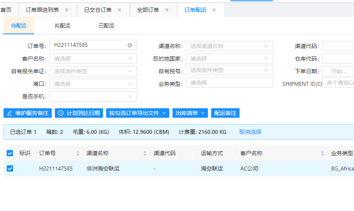The height and width of the screenshot is (211, 354).
Task: Close the 全部订单 tab
Action: click(x=167, y=10)
